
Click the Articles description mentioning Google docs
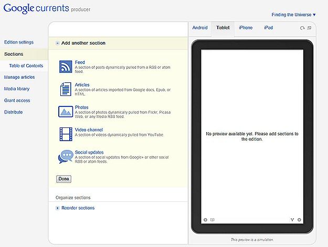pyautogui.click(x=123, y=92)
